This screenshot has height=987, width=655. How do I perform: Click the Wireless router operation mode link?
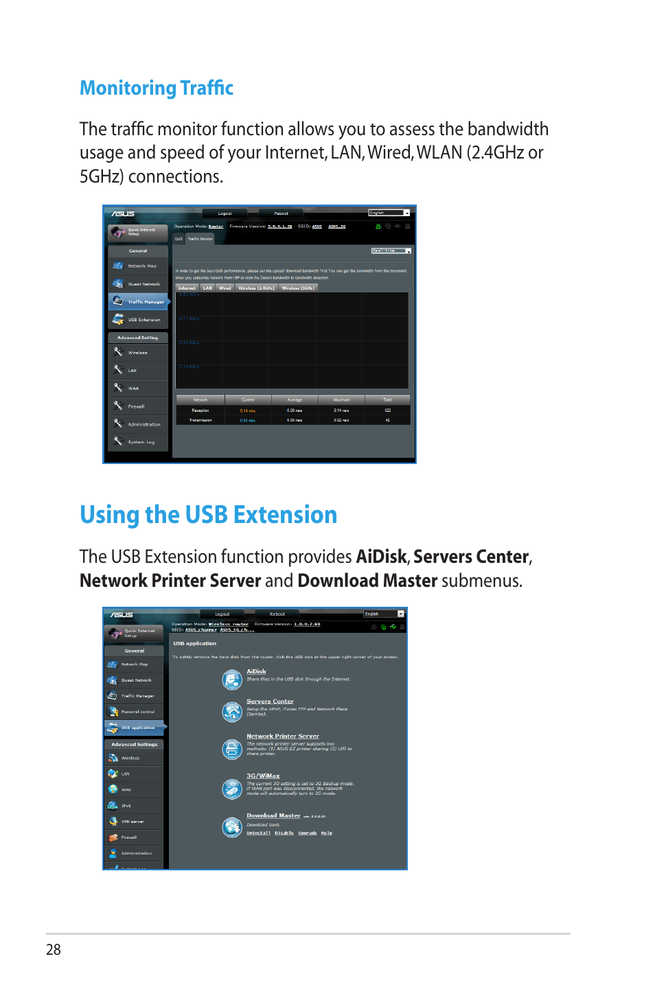(x=229, y=625)
